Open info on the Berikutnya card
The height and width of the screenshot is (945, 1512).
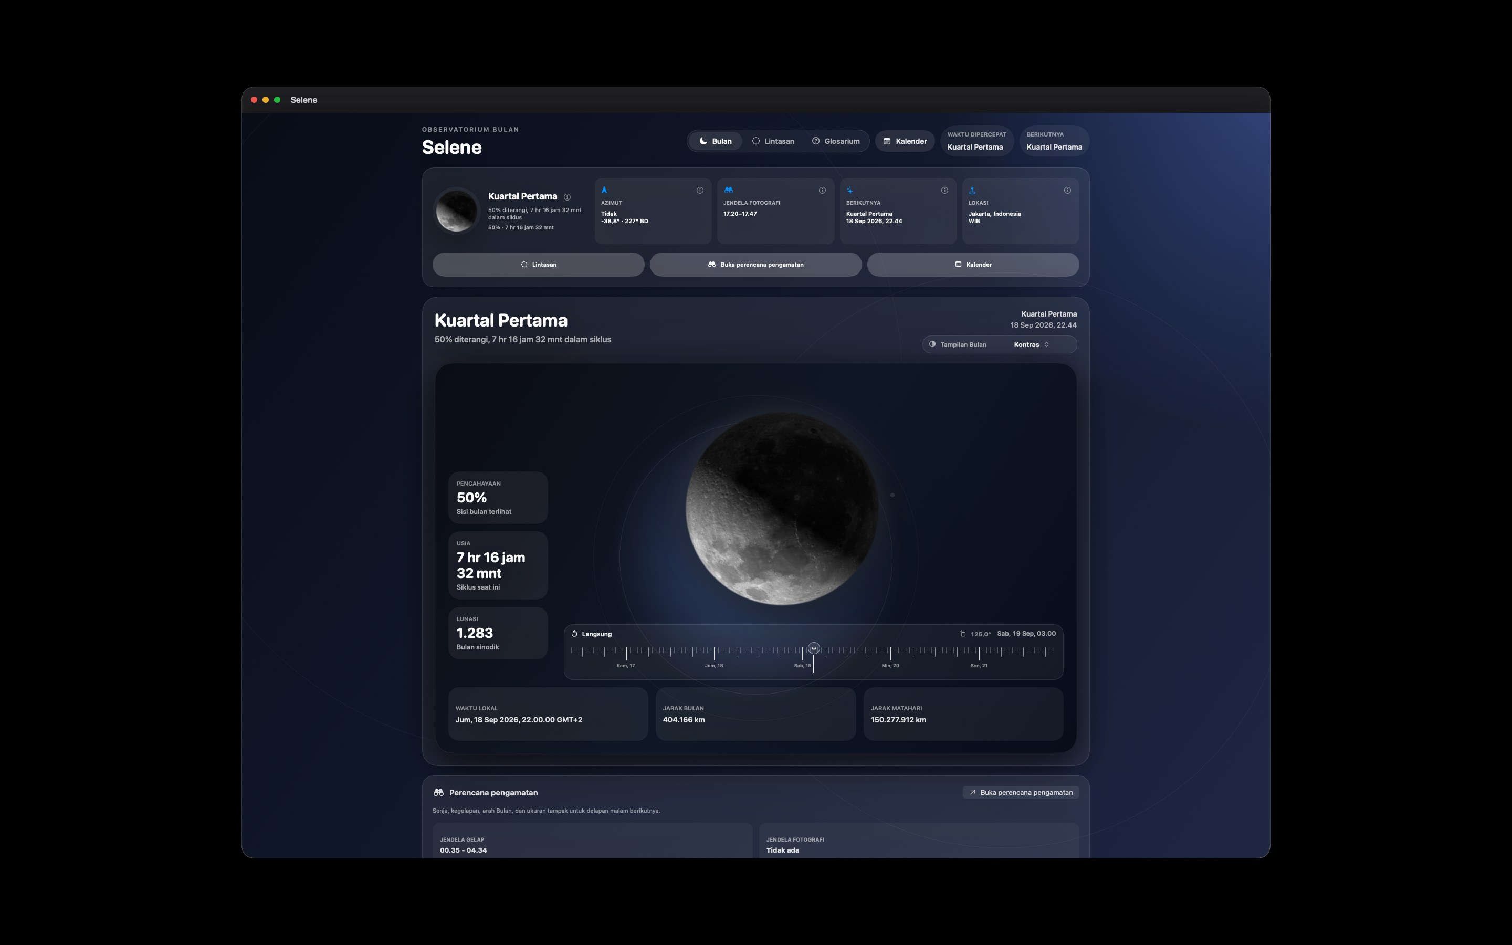click(944, 191)
